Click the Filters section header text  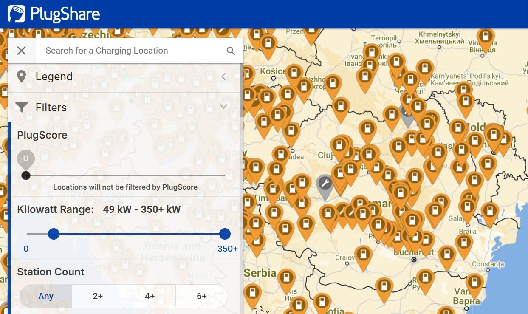[x=51, y=107]
